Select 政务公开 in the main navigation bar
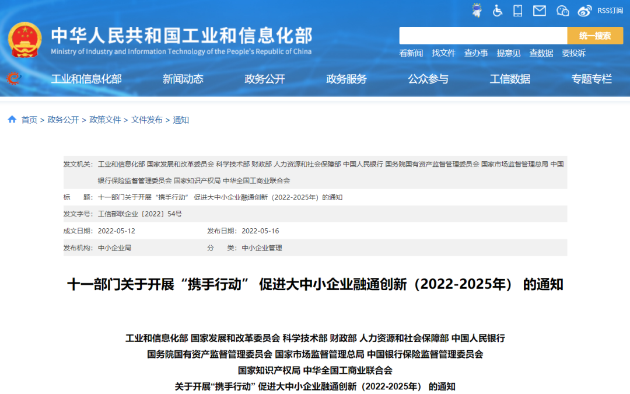Screen dimensions: 630x394 [x=265, y=79]
